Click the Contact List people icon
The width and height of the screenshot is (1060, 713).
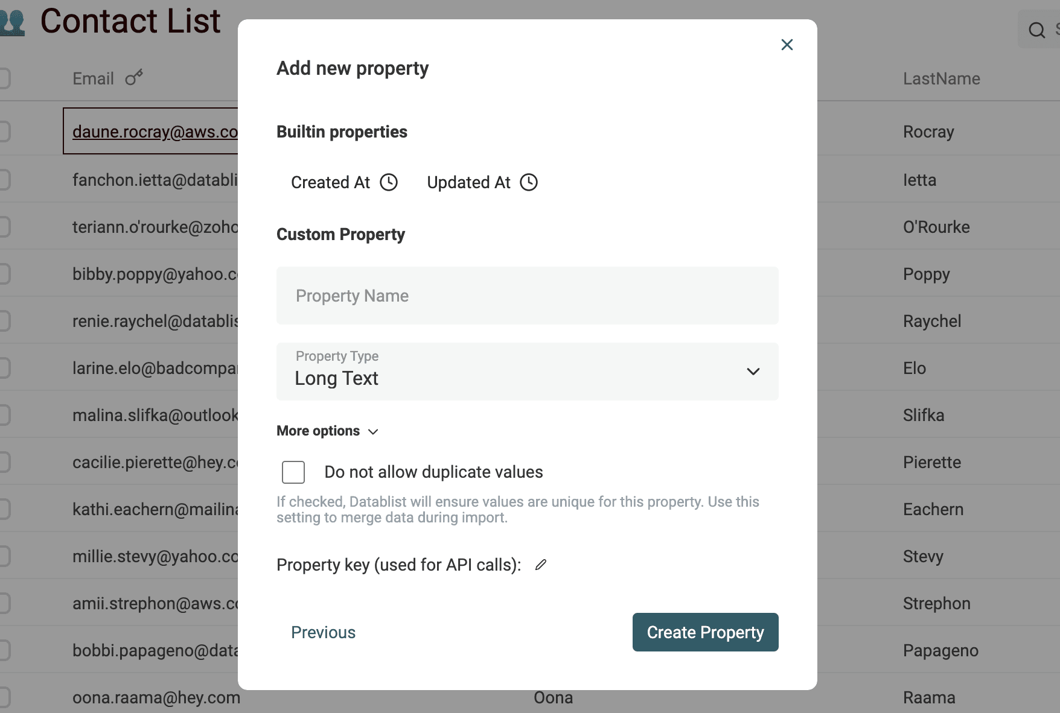coord(12,23)
